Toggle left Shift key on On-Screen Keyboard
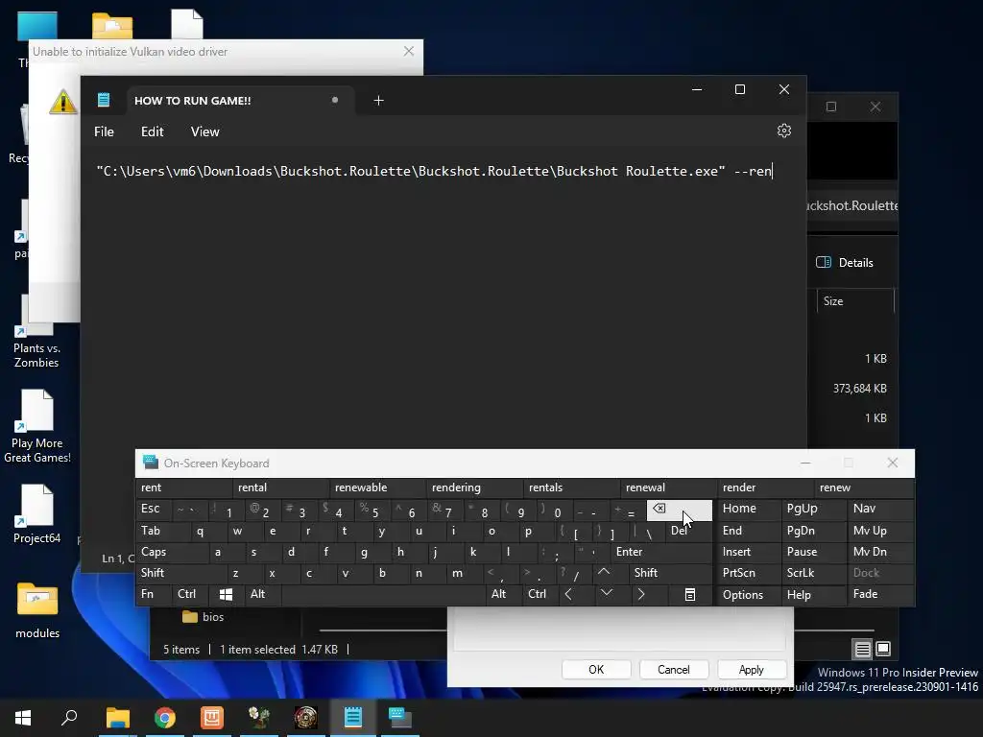This screenshot has height=737, width=983. pos(180,573)
